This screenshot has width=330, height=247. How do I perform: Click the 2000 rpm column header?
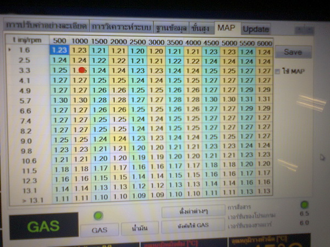118,41
